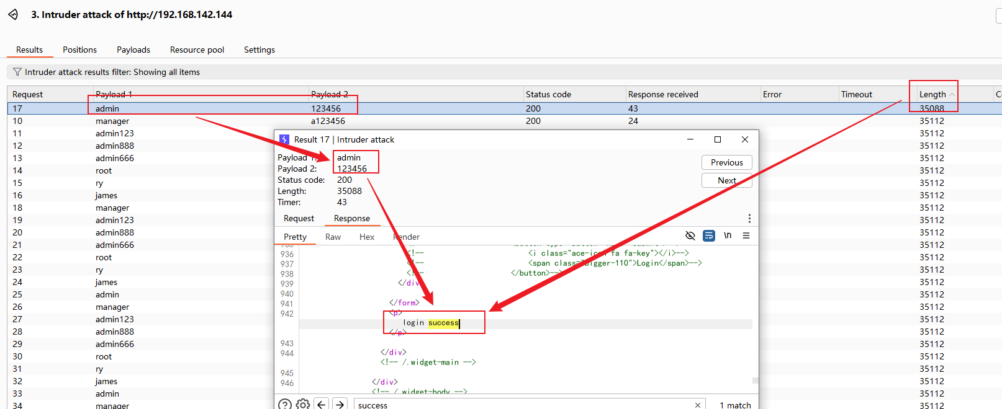
Task: Click the 35088 length cell in the table
Action: [932, 108]
